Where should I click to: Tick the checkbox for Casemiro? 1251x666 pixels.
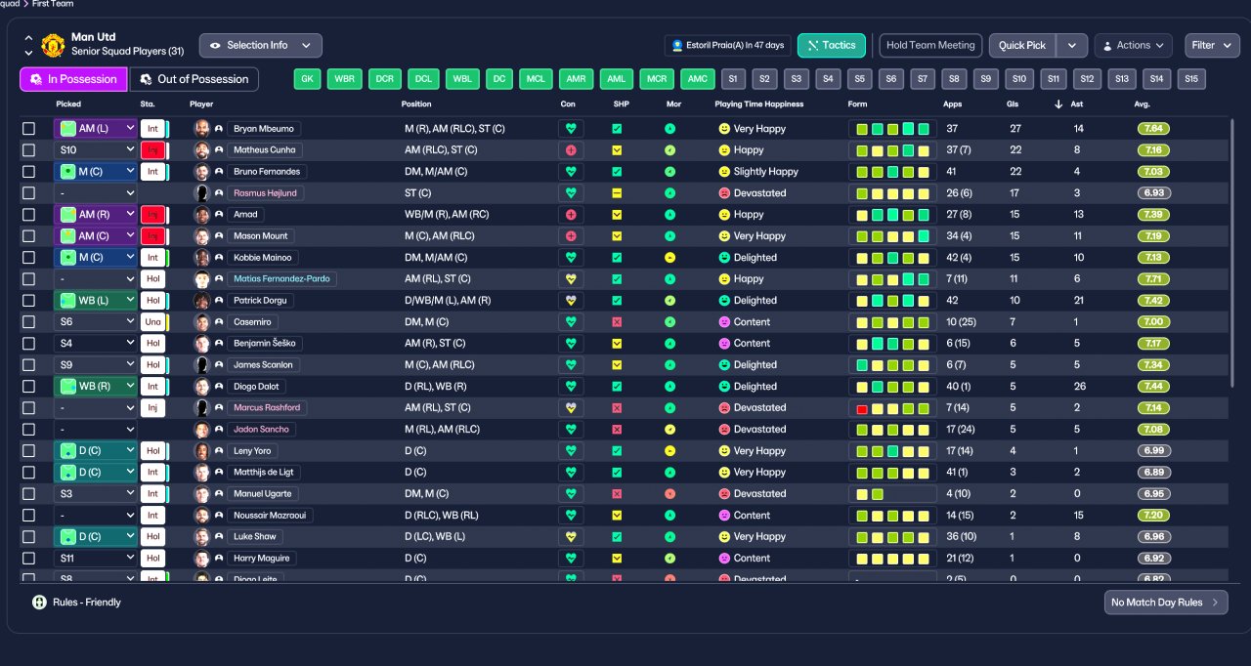[x=29, y=322]
